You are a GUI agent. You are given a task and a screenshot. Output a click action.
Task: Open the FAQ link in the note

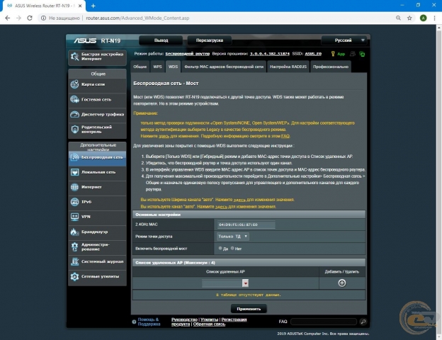[285, 136]
